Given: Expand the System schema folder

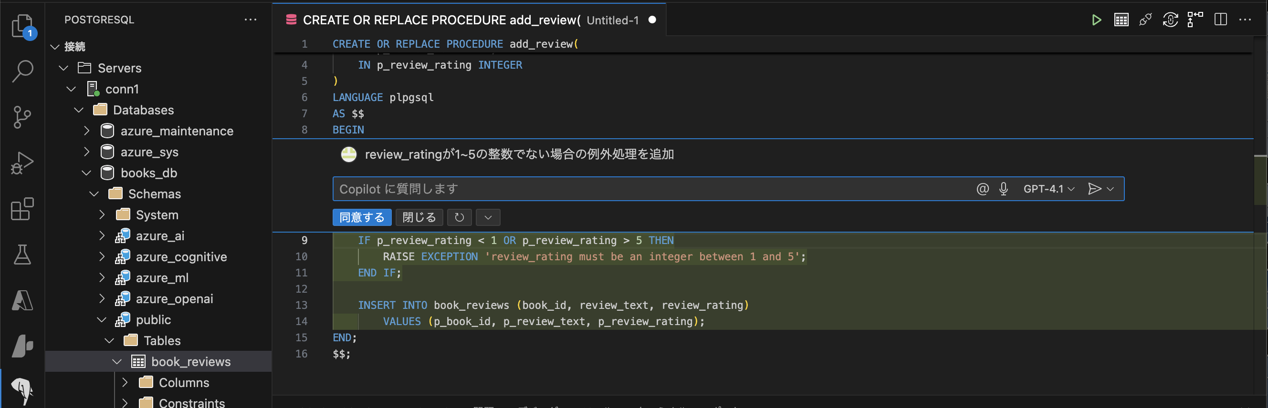Looking at the screenshot, I should (102, 215).
